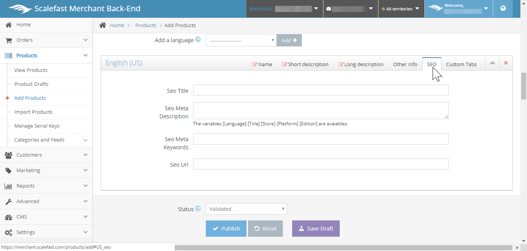
Task: Click the home icon in breadcrumb
Action: 103,25
